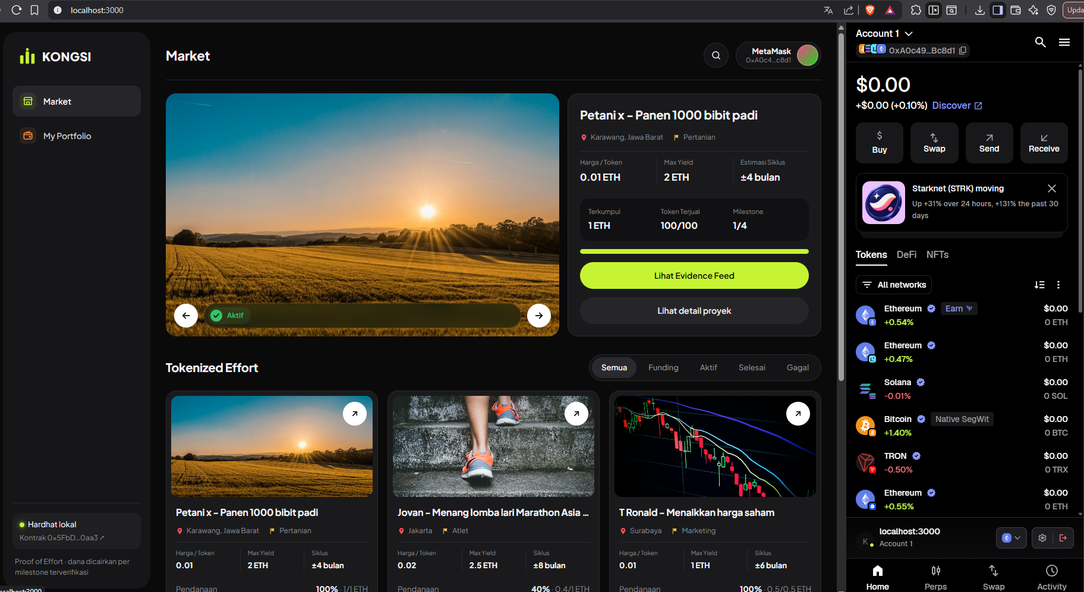Click Lihat Evidence Feed button

(694, 276)
